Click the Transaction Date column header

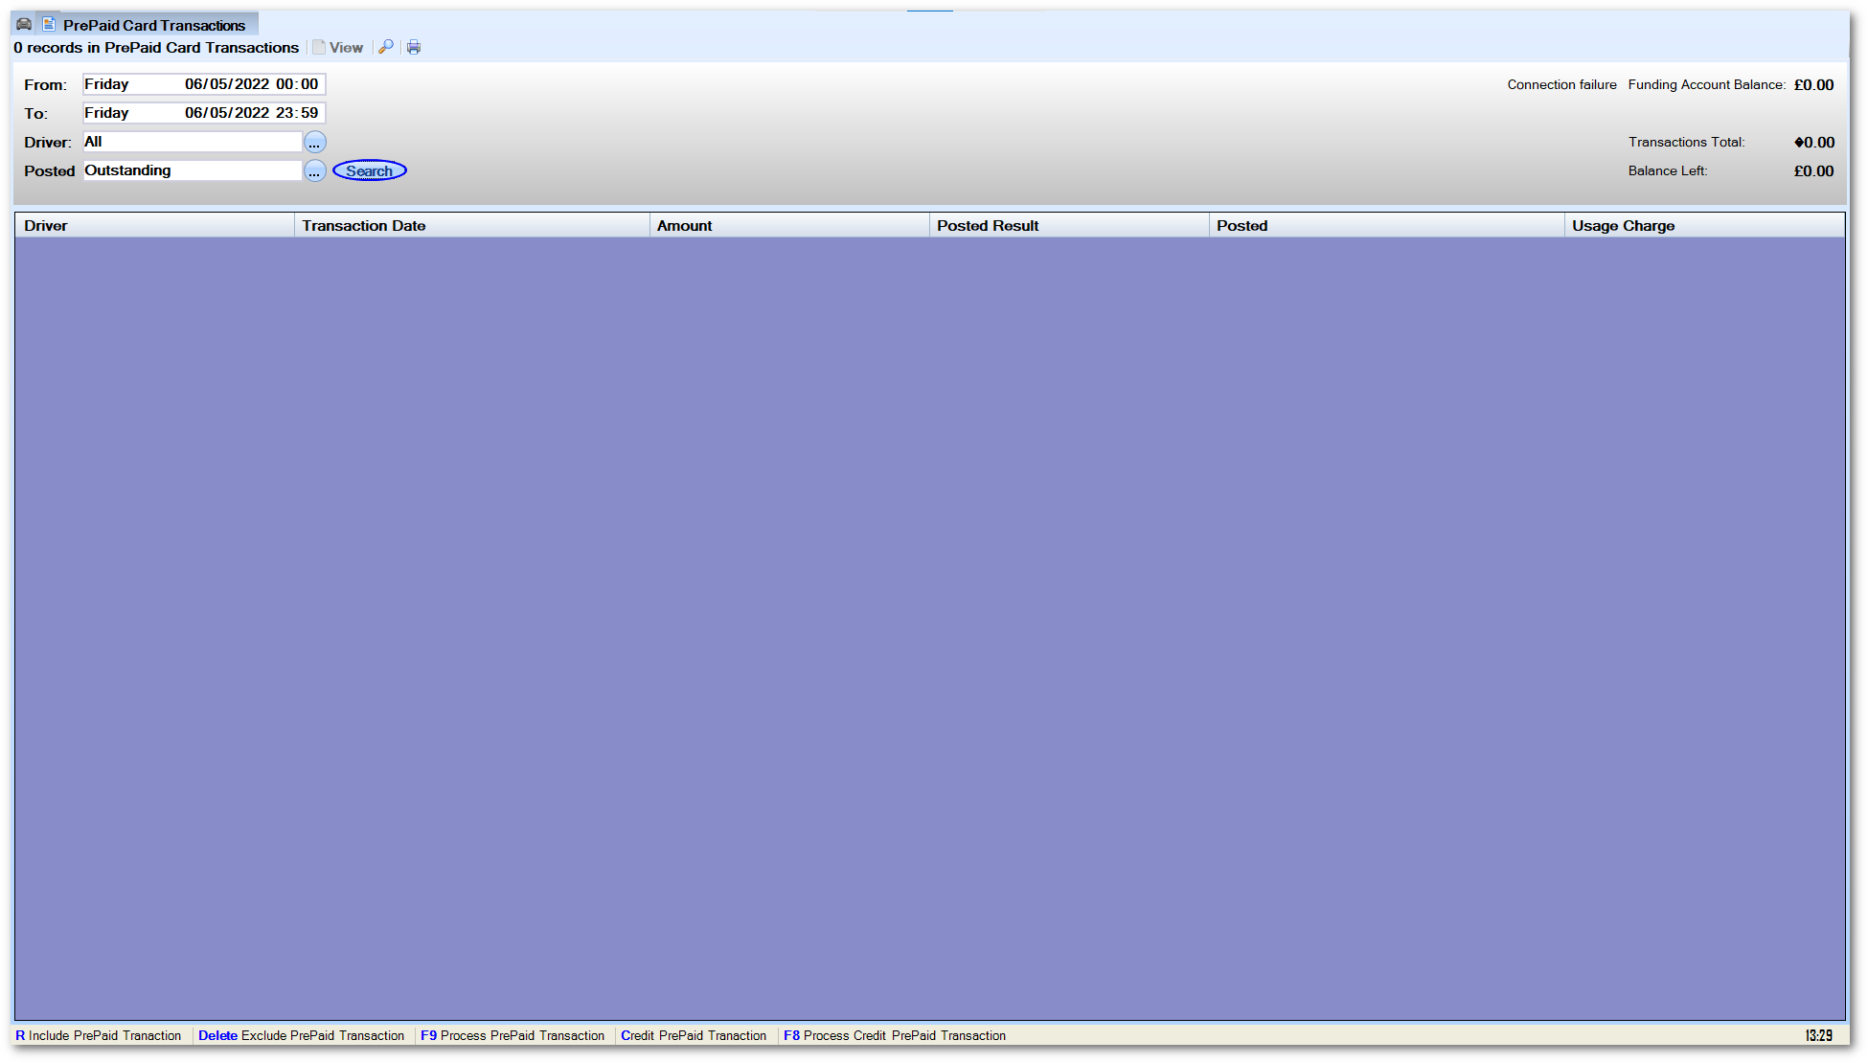click(x=468, y=226)
